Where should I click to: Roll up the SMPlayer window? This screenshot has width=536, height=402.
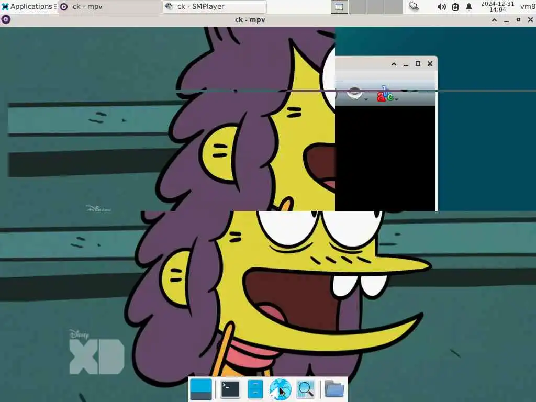[x=394, y=64]
